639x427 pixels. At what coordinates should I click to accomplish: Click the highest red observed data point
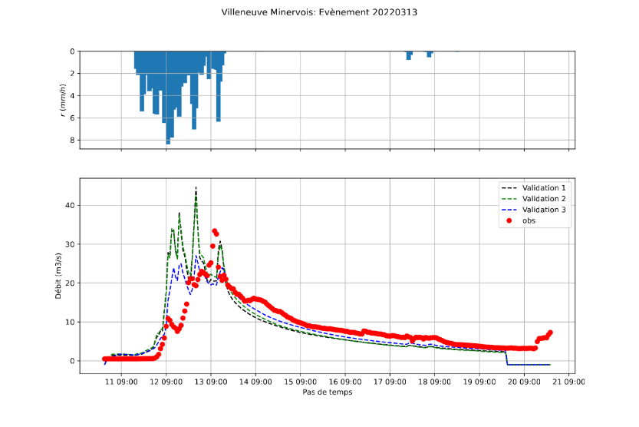pyautogui.click(x=215, y=230)
